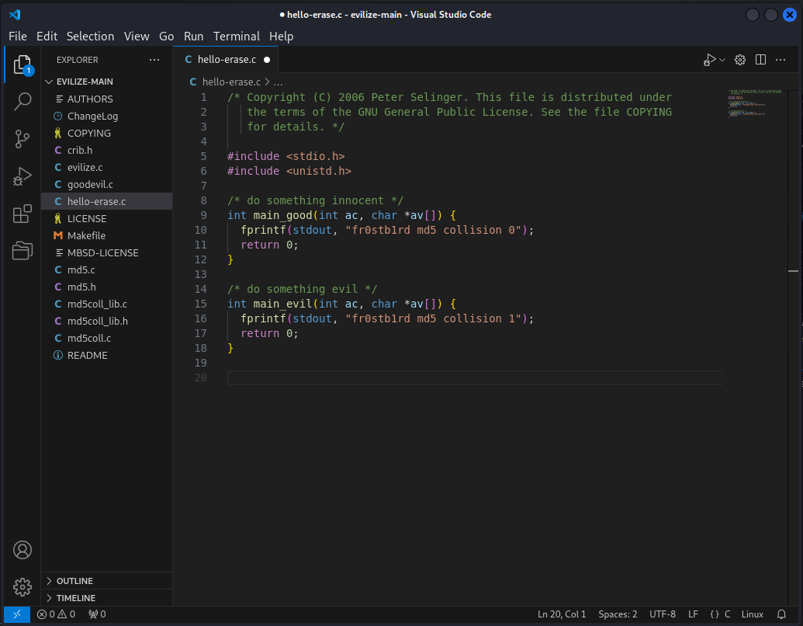This screenshot has width=803, height=626.
Task: Open the Extensions view
Action: click(22, 214)
